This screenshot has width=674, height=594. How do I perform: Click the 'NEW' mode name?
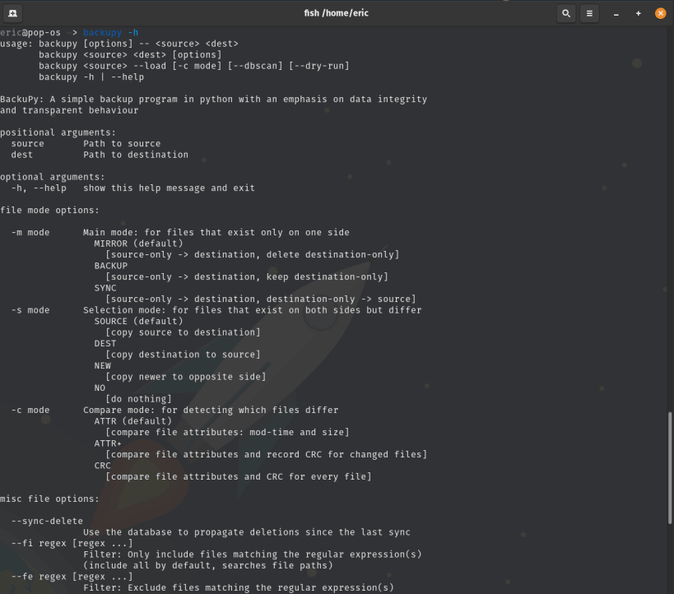[x=103, y=366]
